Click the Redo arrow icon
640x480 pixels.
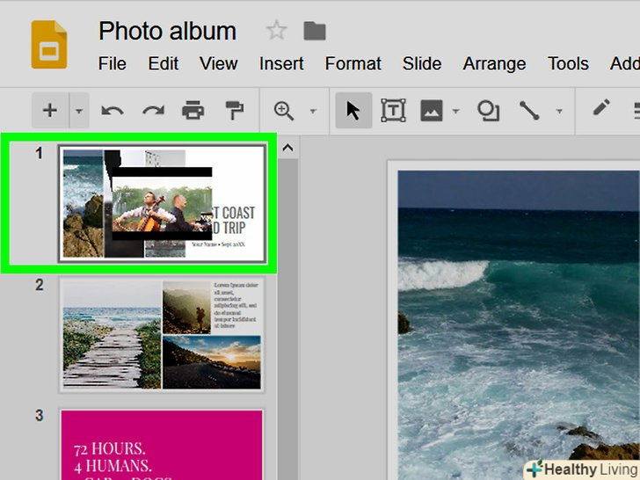click(153, 111)
